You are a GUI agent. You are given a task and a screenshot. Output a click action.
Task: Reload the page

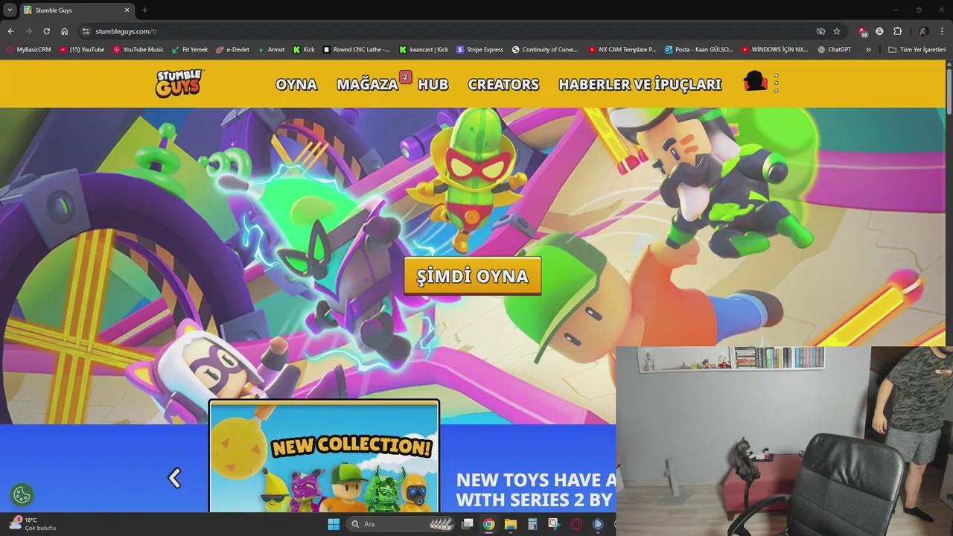coord(46,31)
